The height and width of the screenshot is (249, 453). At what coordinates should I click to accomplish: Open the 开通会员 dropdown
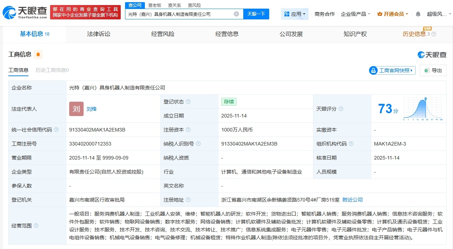[x=392, y=13]
